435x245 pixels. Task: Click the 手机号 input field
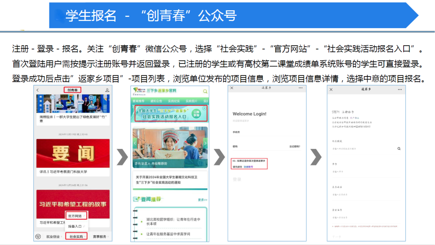[267, 135]
